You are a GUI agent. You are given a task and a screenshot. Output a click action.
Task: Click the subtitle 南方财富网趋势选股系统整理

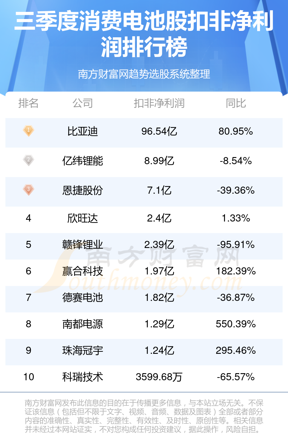(144, 74)
